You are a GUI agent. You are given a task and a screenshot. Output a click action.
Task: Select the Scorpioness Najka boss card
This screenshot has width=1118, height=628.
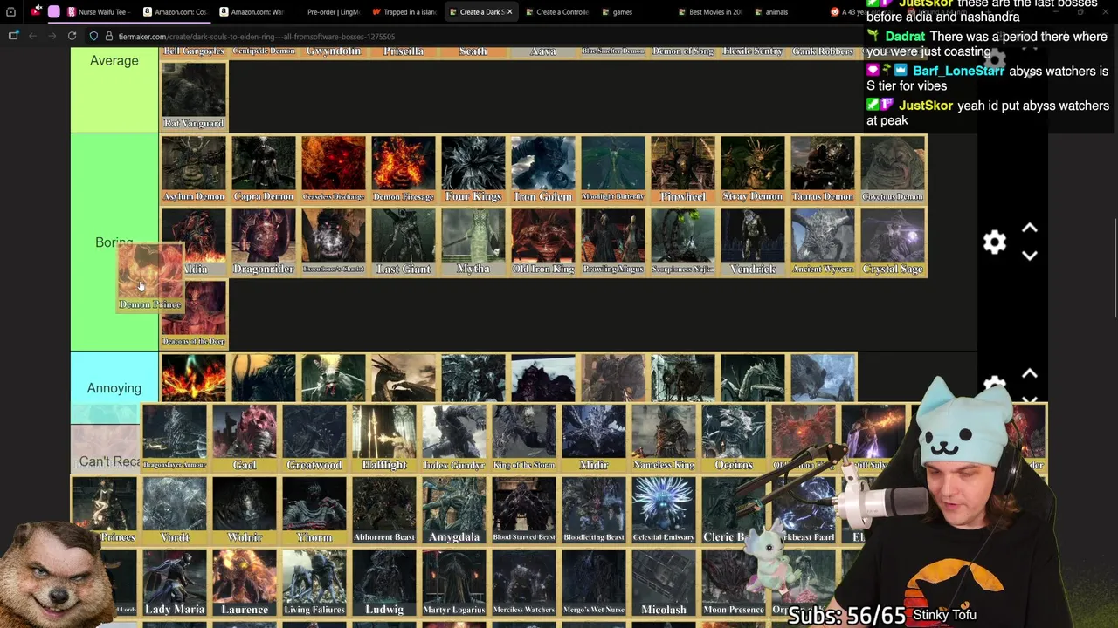point(682,242)
